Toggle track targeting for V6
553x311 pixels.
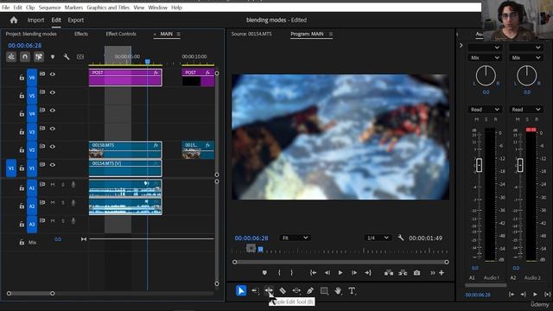coord(32,77)
